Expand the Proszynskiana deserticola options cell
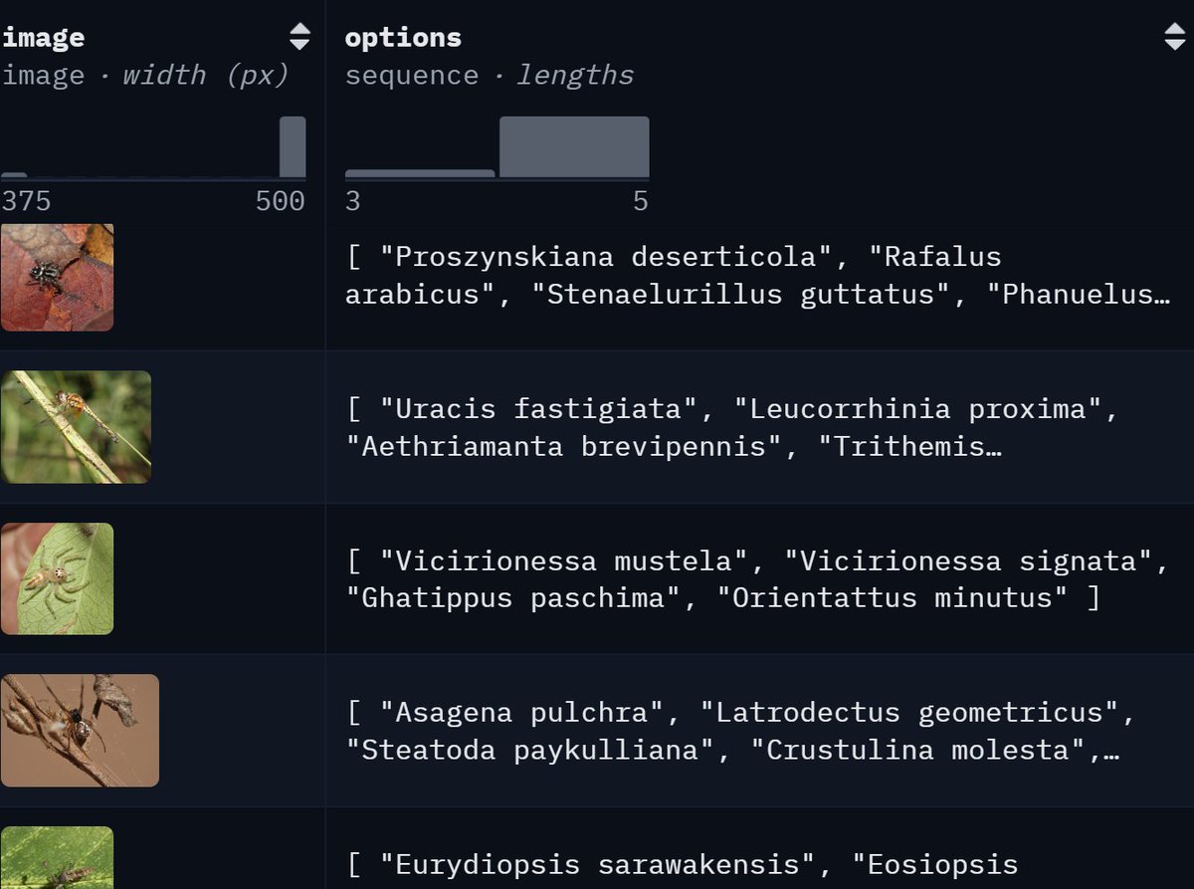This screenshot has width=1194, height=889. pos(759,276)
